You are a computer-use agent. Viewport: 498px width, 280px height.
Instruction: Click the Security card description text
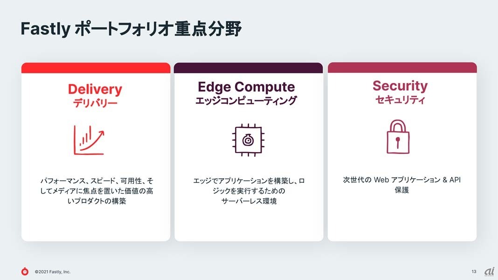click(x=401, y=185)
